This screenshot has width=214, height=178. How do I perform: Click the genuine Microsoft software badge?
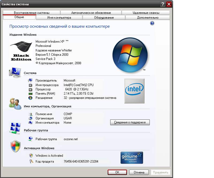click(132, 157)
